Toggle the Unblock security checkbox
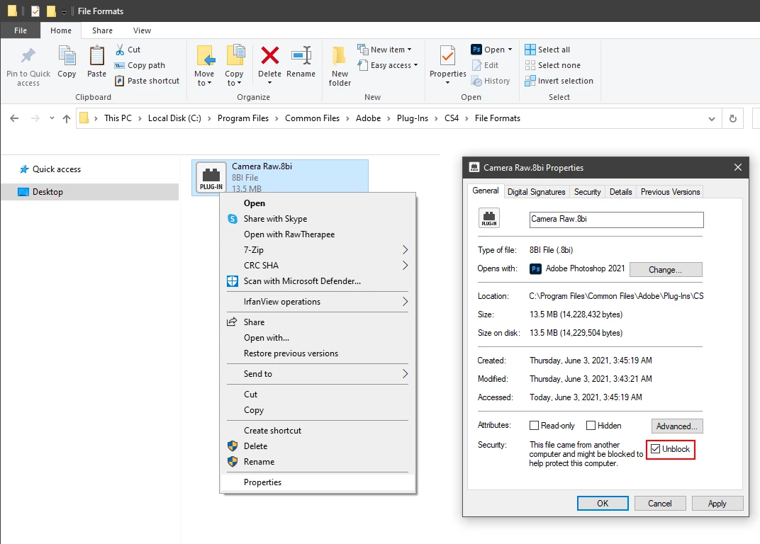760x544 pixels. (655, 449)
